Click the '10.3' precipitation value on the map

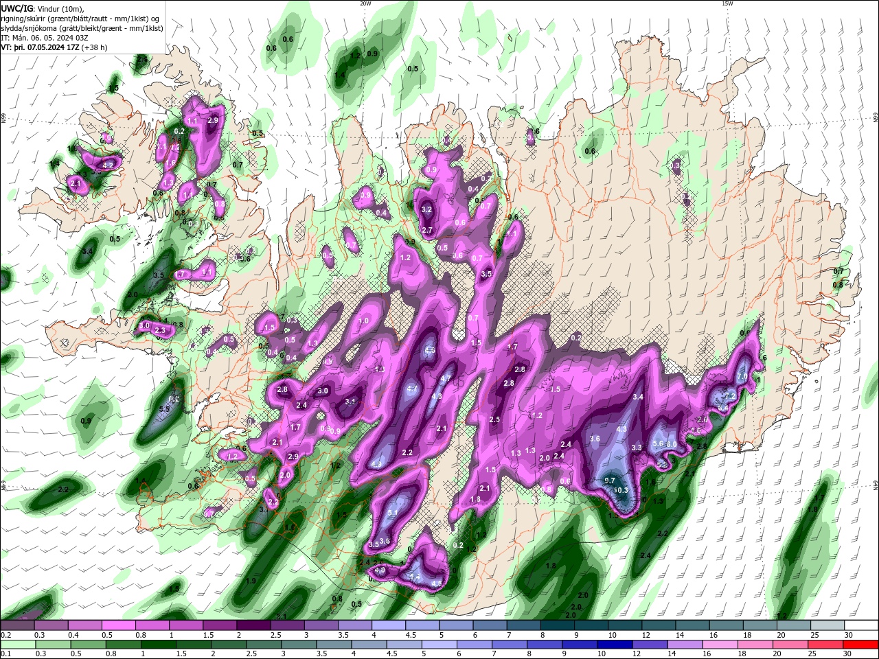click(621, 490)
